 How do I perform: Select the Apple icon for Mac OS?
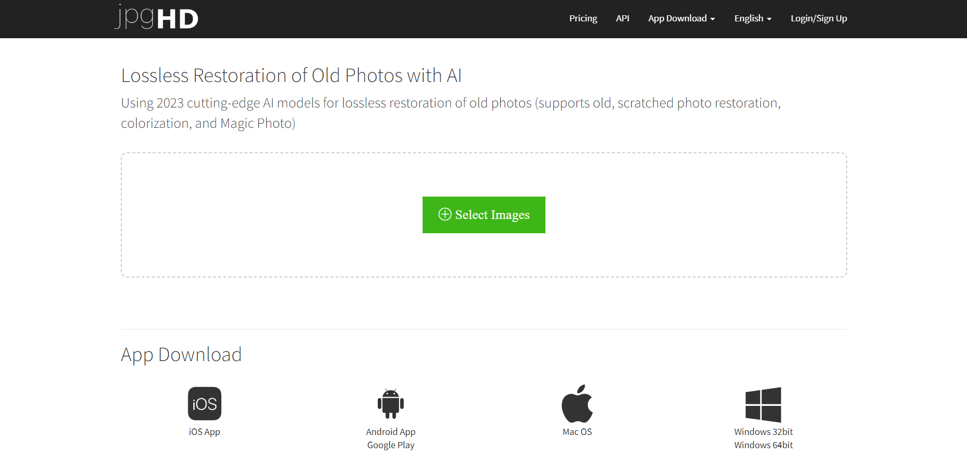577,404
